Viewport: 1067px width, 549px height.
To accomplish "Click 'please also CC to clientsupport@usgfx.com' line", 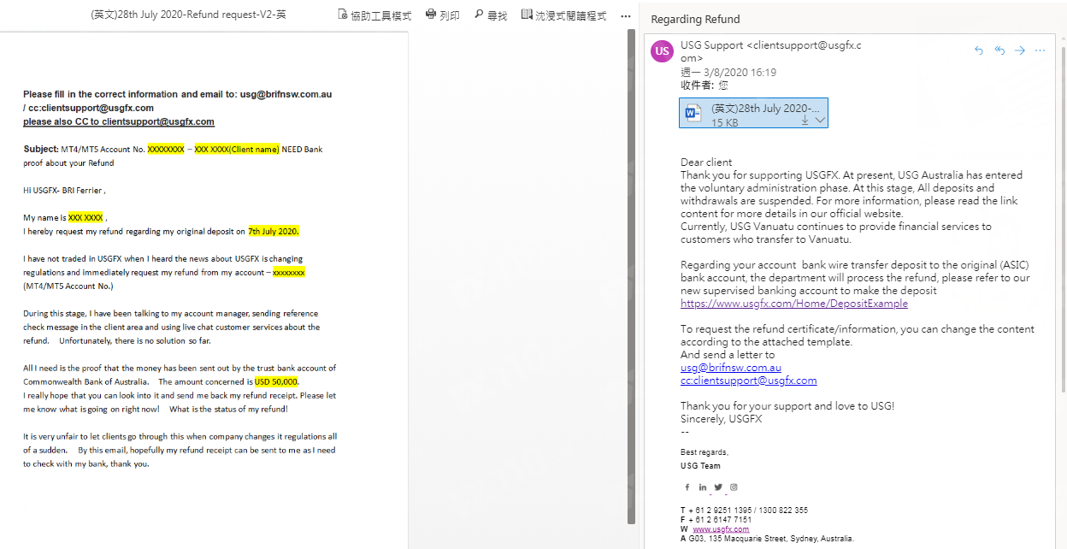I will click(119, 122).
